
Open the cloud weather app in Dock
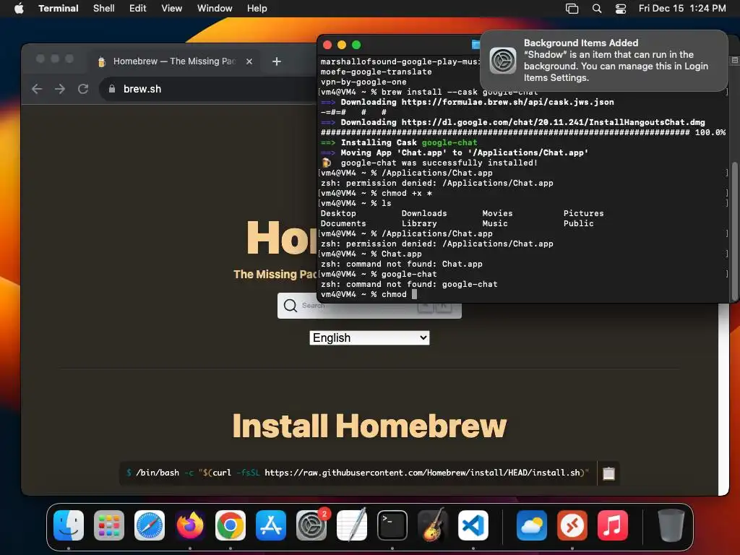(532, 525)
